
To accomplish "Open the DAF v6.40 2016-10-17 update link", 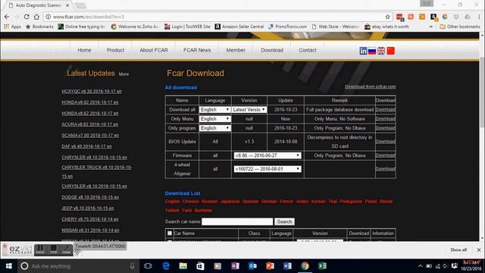I will point(86,146).
